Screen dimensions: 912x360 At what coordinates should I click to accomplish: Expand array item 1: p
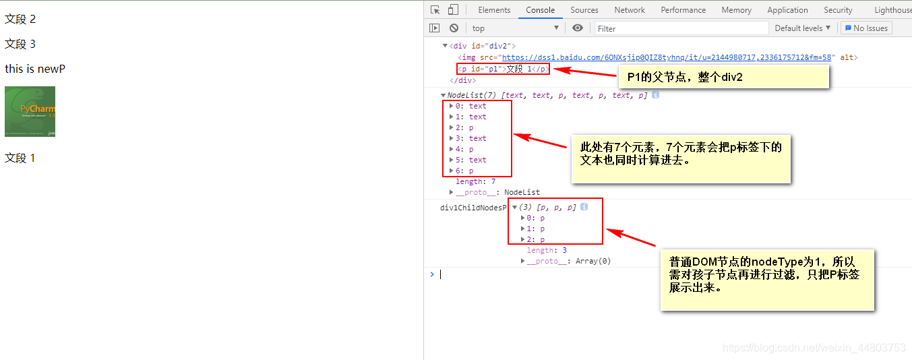click(x=523, y=229)
